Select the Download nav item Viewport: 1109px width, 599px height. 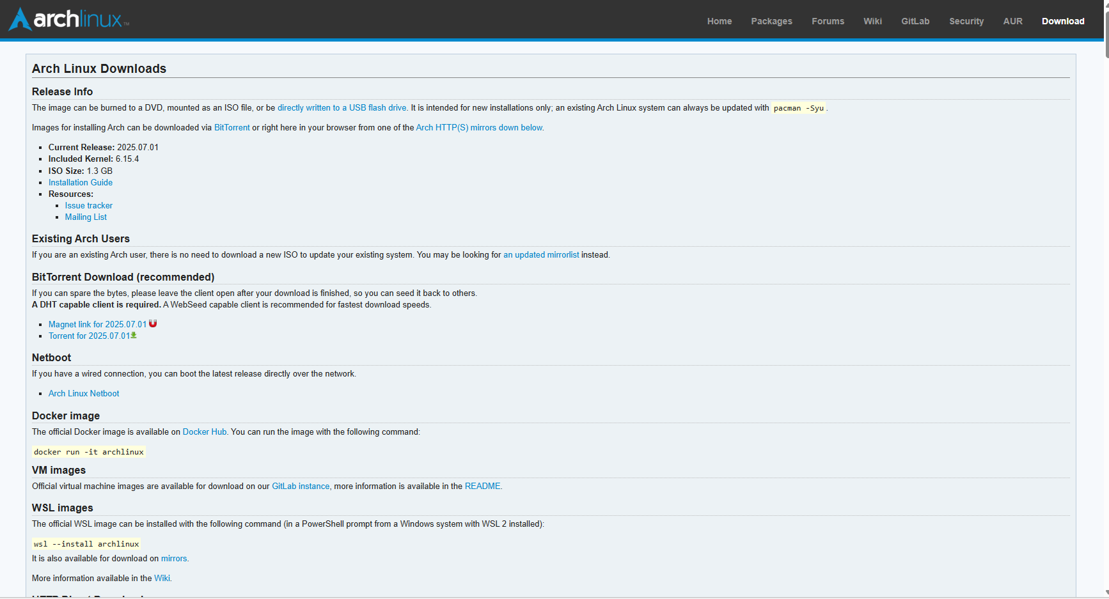[1063, 21]
